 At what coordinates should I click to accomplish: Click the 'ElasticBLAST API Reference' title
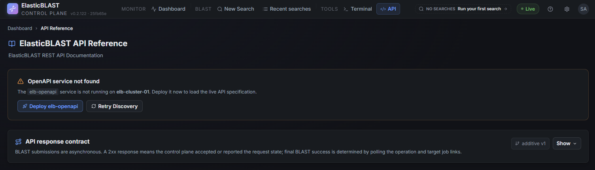(x=74, y=43)
